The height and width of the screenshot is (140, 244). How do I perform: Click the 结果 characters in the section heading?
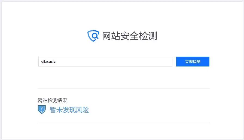point(62,100)
